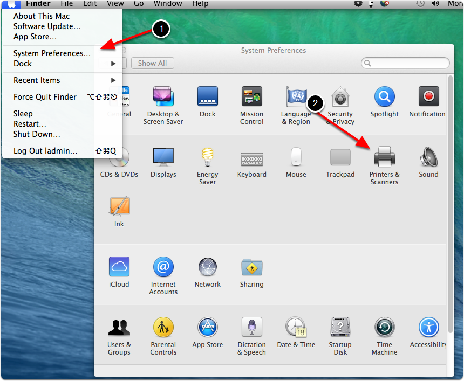The image size is (464, 381).
Task: Expand Recent Items submenu
Action: 62,80
